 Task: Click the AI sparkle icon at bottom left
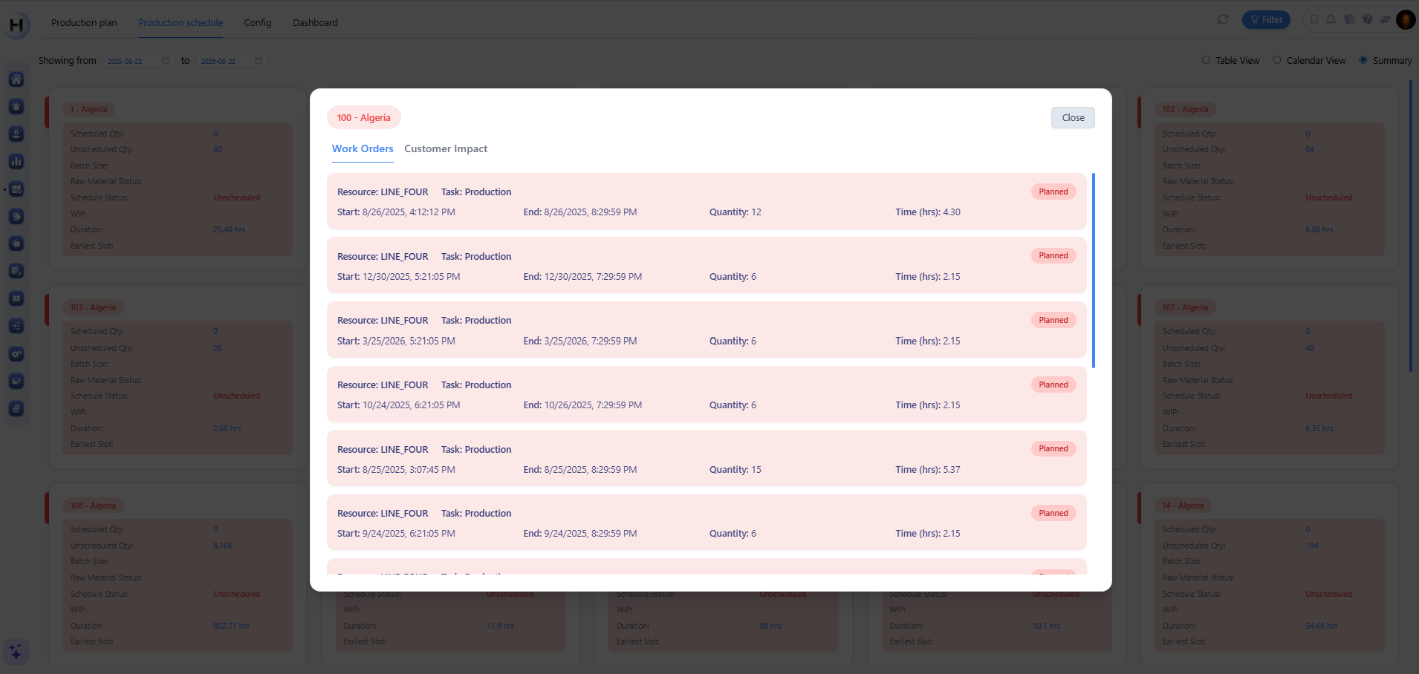16,652
